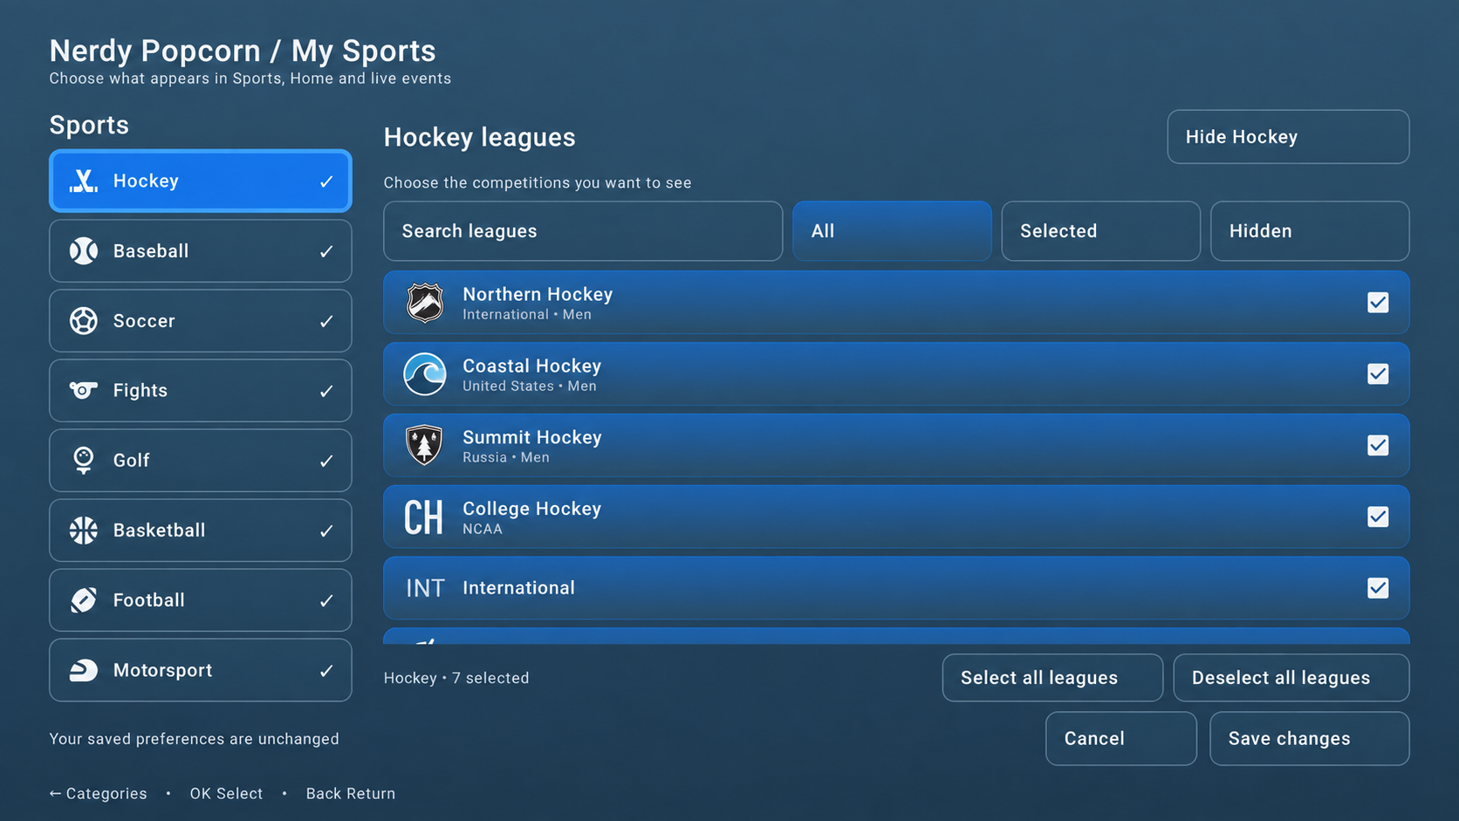Click the INT International logo
Screen dimensions: 1459x821
(x=425, y=588)
